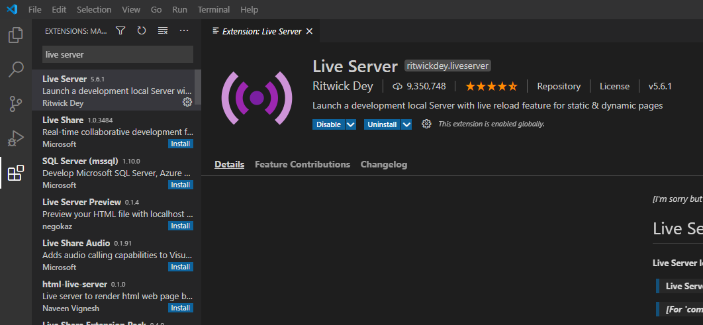Click the extensions list scrollbar thumb

(x=198, y=87)
